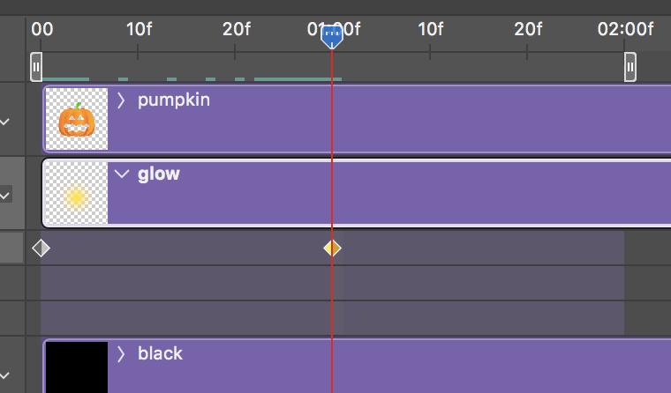Open the black track options chevron at left edge
Viewport: 671px width, 393px height.
5,376
